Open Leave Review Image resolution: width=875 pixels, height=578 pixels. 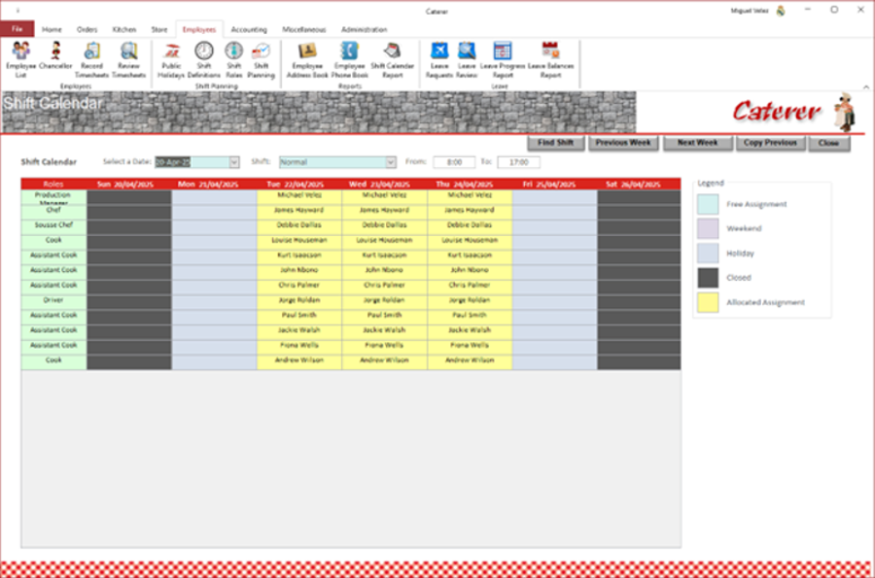click(467, 59)
